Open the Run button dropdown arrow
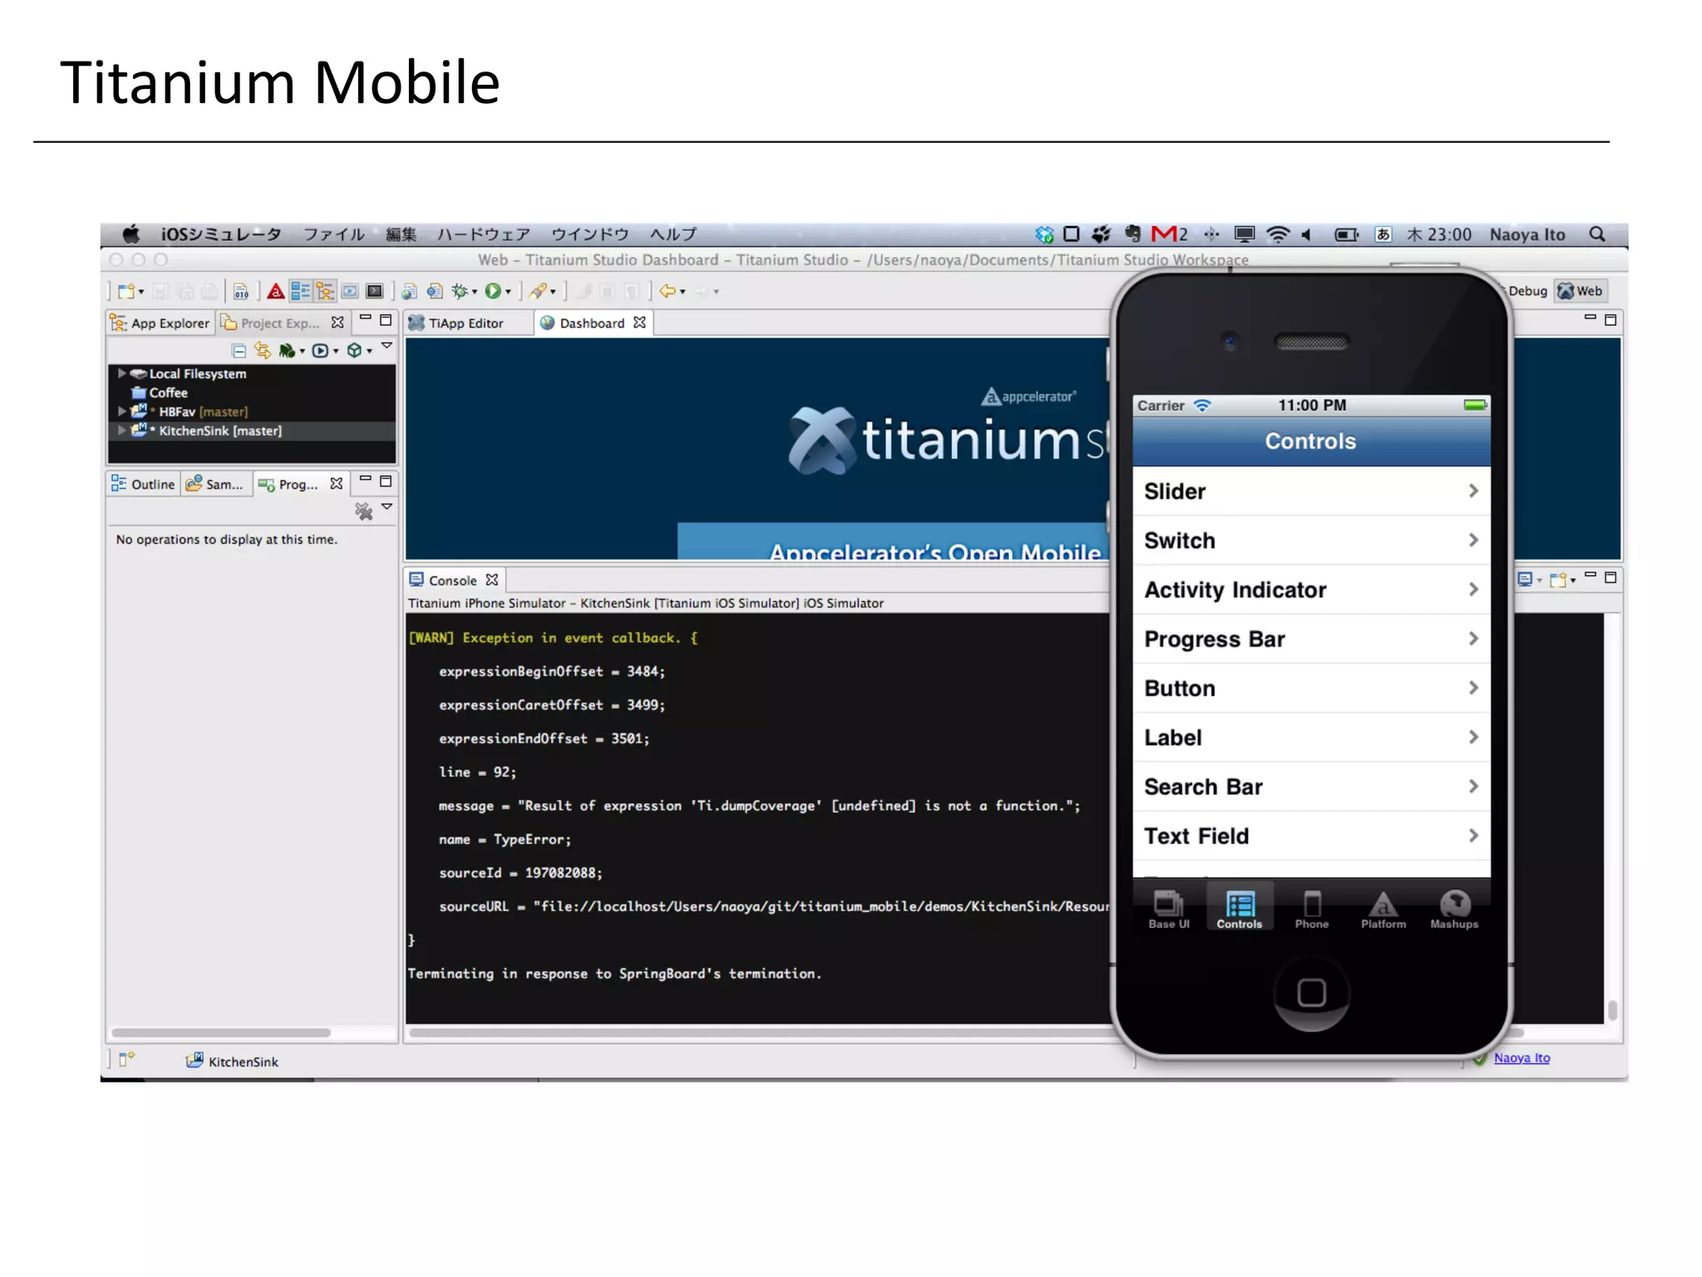Viewport: 1702px width, 1277px height. click(509, 292)
